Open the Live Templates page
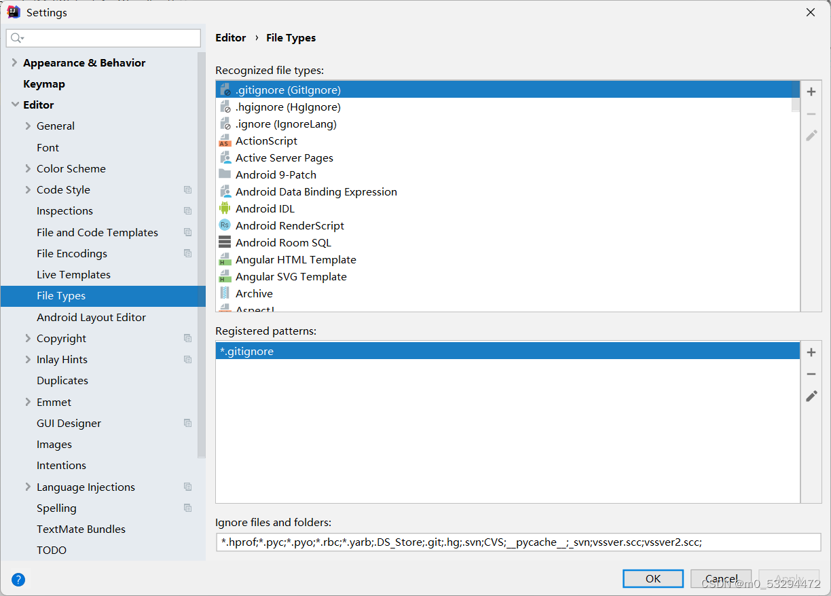 (73, 274)
